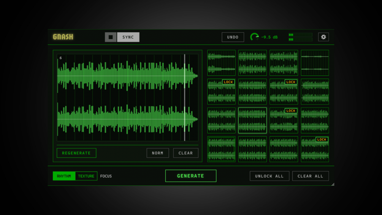Select the fourth slot in the second row
This screenshot has height=215, width=382.
315,92
